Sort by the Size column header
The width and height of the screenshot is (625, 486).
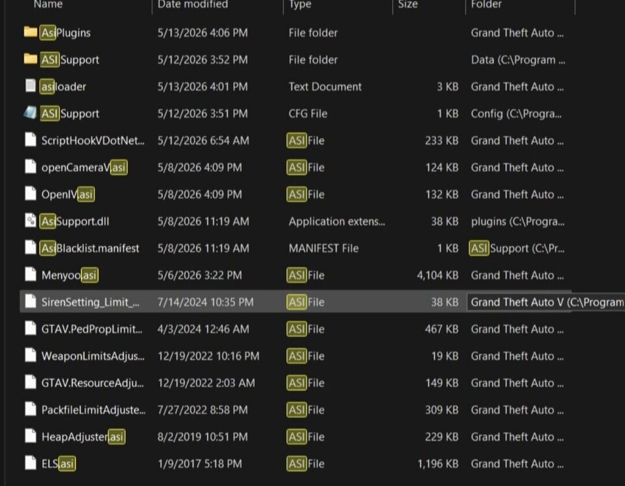(x=408, y=5)
